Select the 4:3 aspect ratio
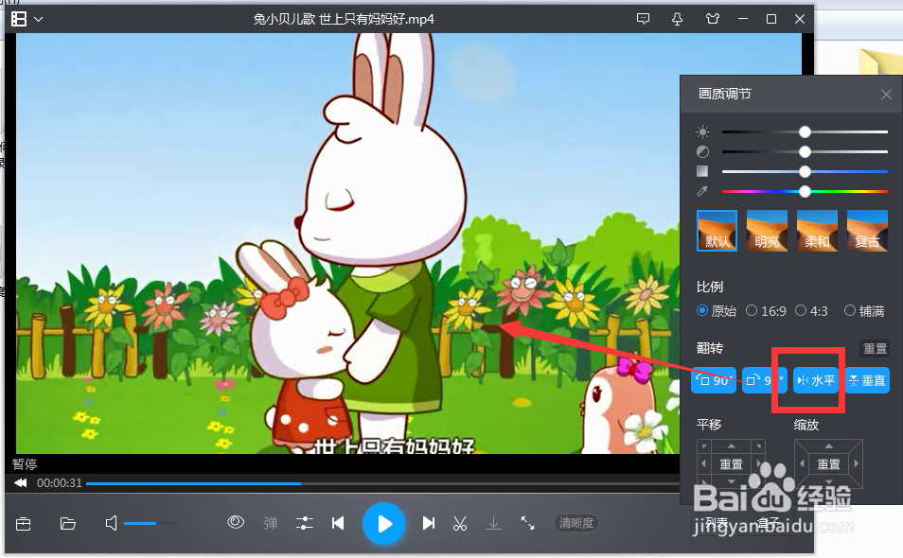 tap(811, 311)
